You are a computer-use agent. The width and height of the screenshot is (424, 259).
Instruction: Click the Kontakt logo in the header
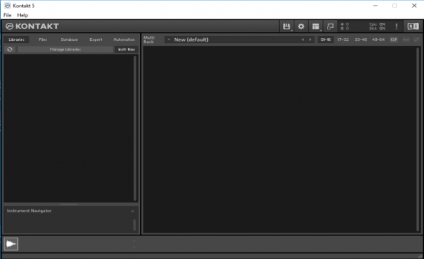click(32, 26)
